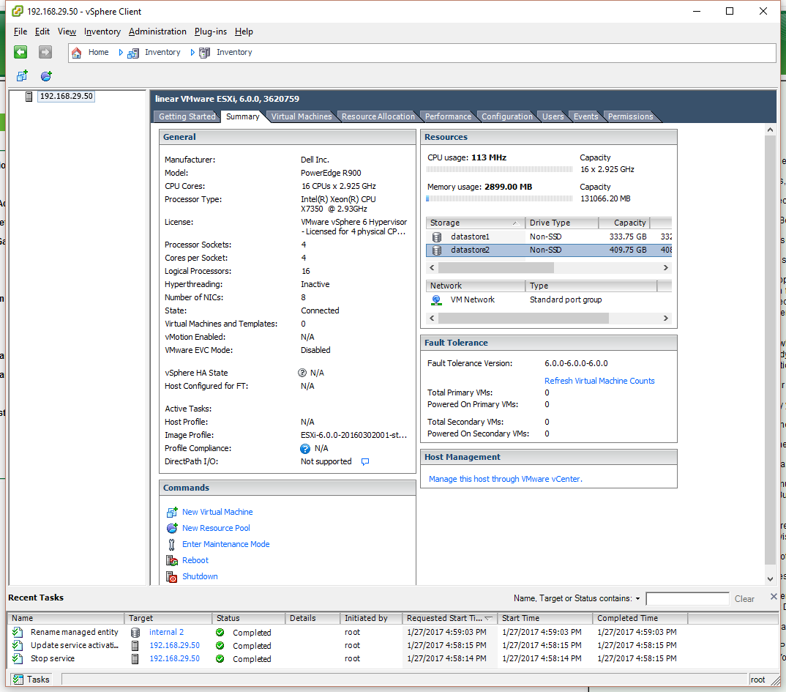Click the Home house icon
Screen dimensions: 786x692
pos(77,52)
